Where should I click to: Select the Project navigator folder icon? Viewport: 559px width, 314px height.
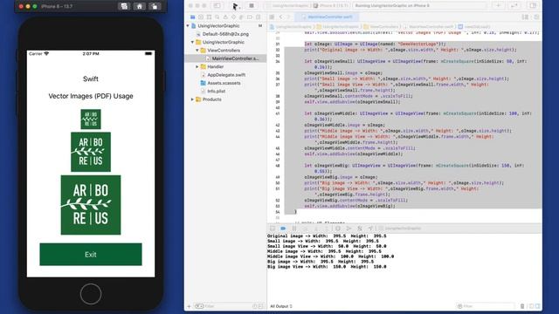coord(192,17)
